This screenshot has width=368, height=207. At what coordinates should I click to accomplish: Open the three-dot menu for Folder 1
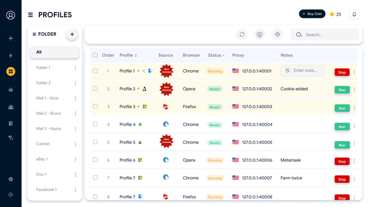(x=75, y=68)
